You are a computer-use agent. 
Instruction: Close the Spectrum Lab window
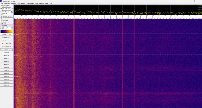(x=199, y=1)
